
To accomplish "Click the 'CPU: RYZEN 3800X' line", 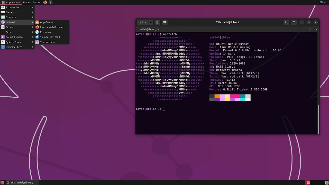I will point(223,83).
